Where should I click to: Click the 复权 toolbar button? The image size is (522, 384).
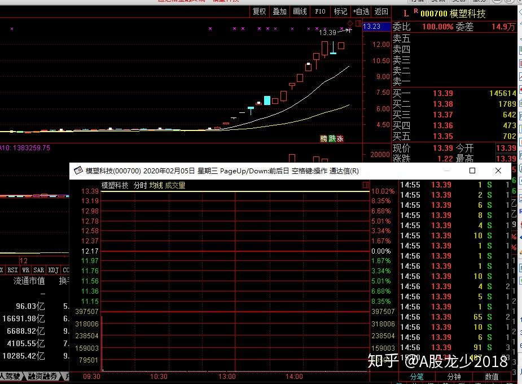260,12
